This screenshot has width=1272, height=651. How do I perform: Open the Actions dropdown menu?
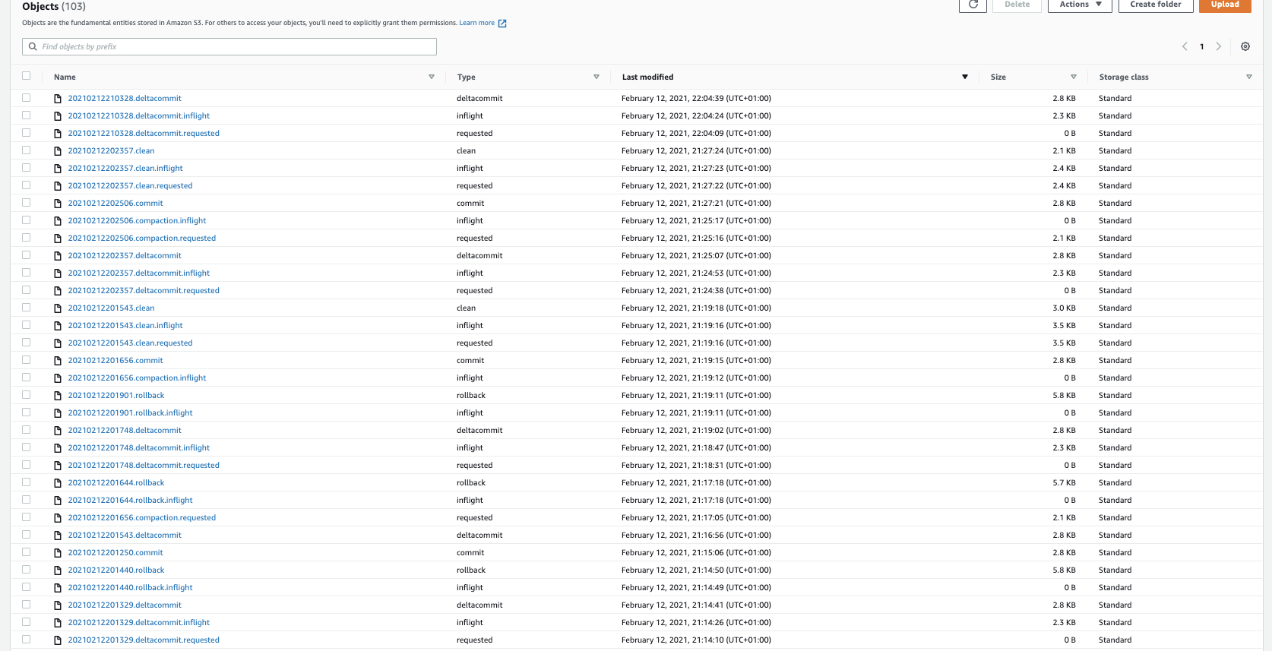click(x=1081, y=5)
